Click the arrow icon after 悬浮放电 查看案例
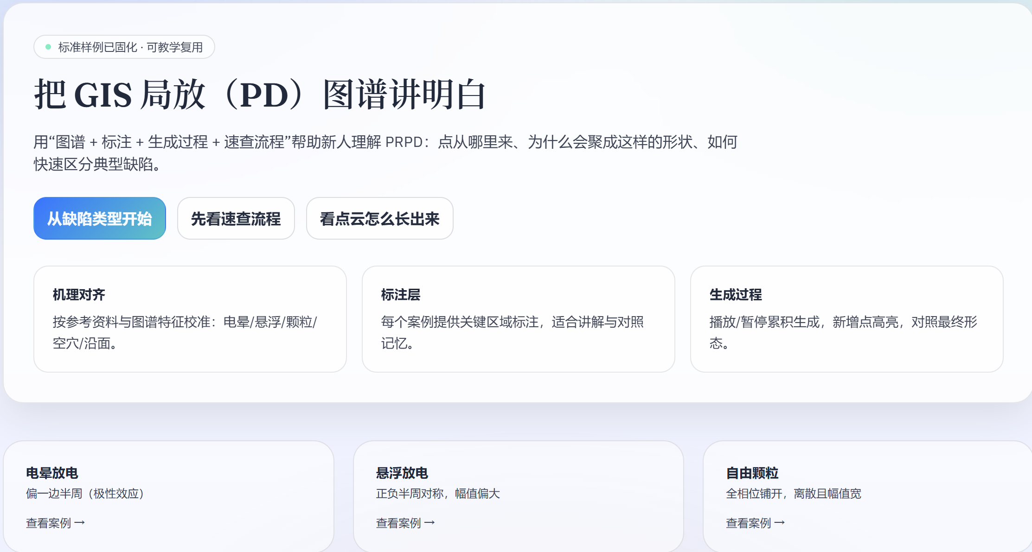Viewport: 1032px width, 552px height. coord(431,522)
